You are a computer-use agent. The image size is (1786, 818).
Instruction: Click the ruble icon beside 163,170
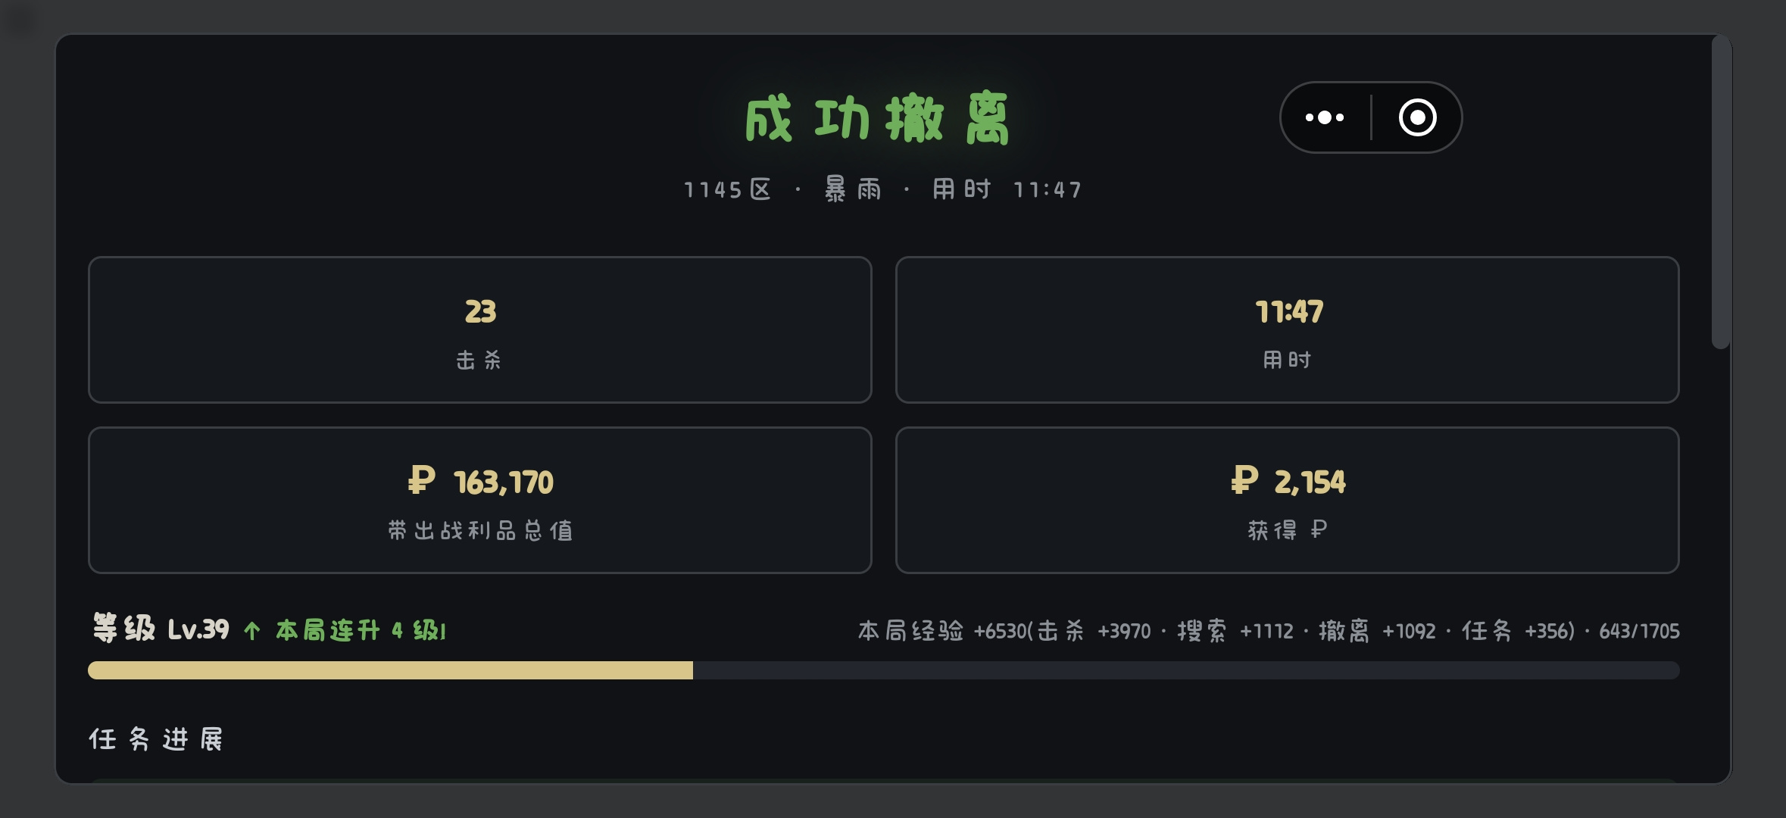coord(421,480)
